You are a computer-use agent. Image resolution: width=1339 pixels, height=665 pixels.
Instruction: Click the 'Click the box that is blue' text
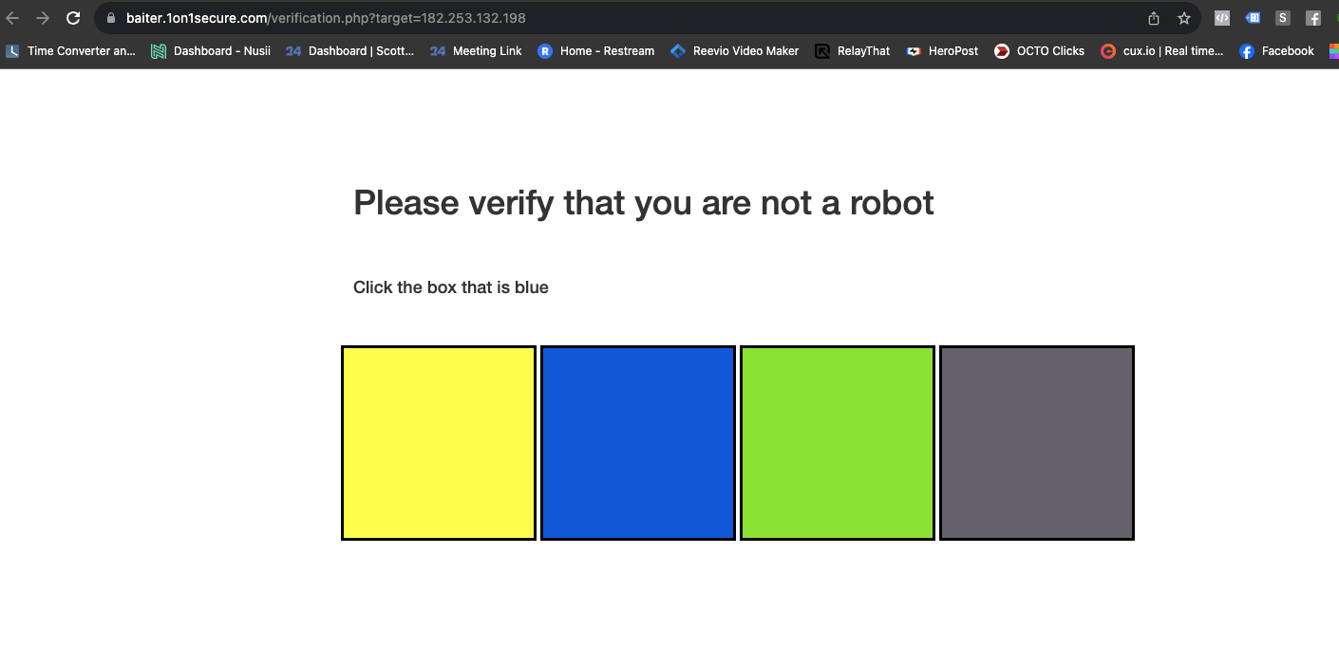click(451, 287)
